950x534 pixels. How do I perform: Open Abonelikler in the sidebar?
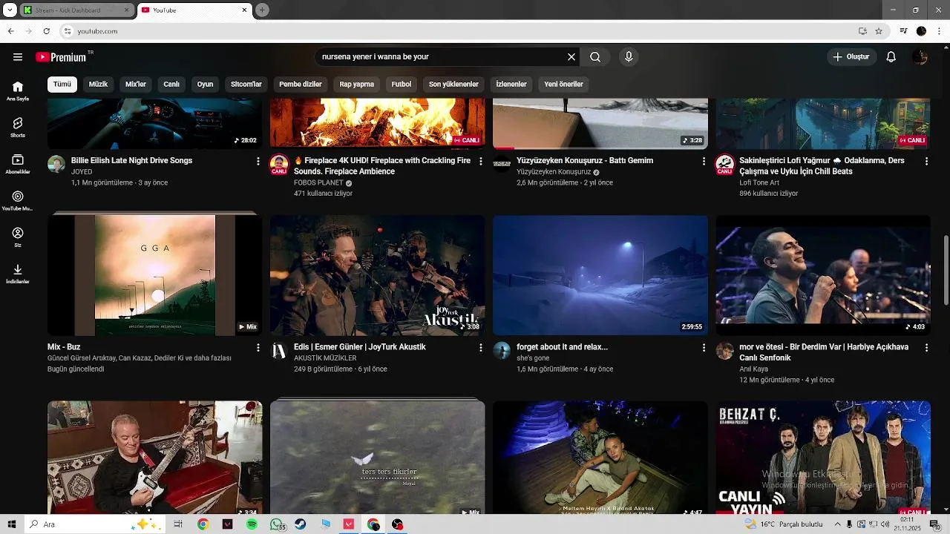(x=18, y=164)
